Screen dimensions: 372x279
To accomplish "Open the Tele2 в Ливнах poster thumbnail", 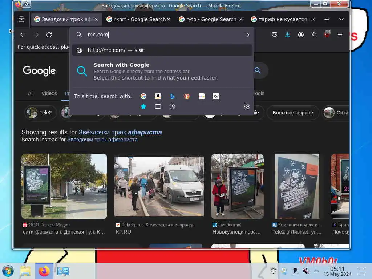I will pos(297,186).
